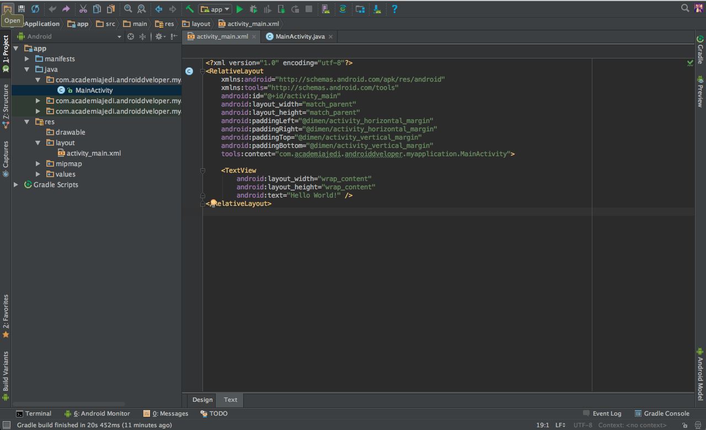Switch to the Design tab
This screenshot has width=706, height=430.
coord(202,400)
